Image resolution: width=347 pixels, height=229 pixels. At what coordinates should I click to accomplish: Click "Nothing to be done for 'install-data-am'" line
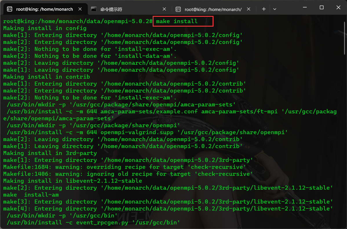[90, 56]
